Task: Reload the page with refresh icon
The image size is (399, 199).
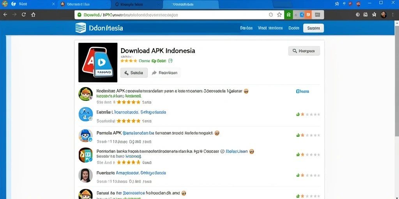Action: 24,15
